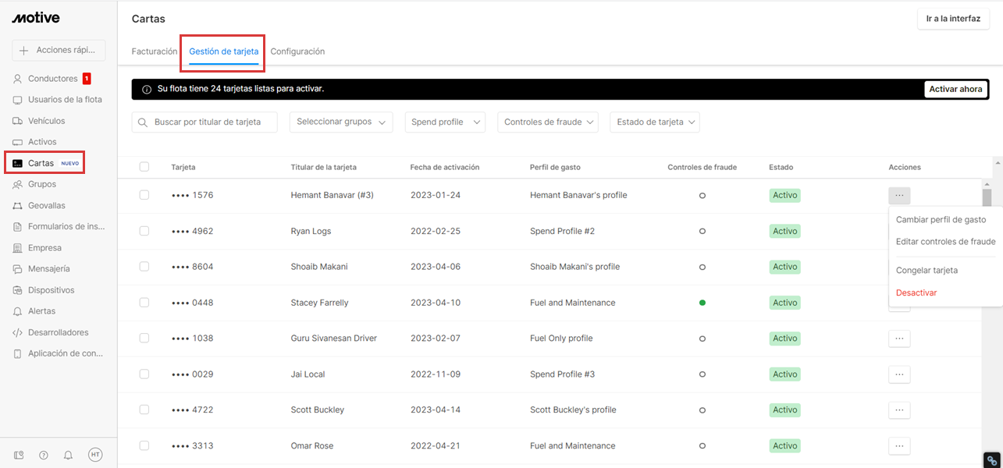Toggle the select-all checkbox in table header

point(144,167)
